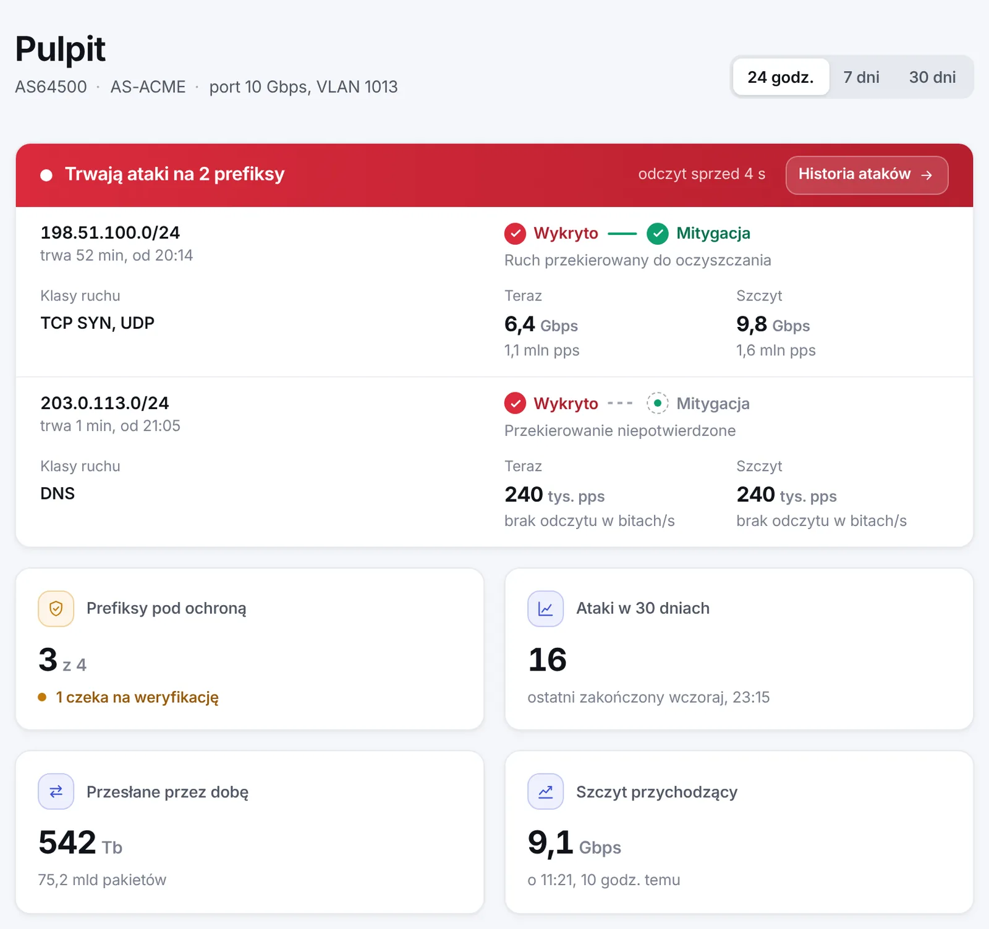989x929 pixels.
Task: Click the DNS traffic class value
Action: point(57,493)
